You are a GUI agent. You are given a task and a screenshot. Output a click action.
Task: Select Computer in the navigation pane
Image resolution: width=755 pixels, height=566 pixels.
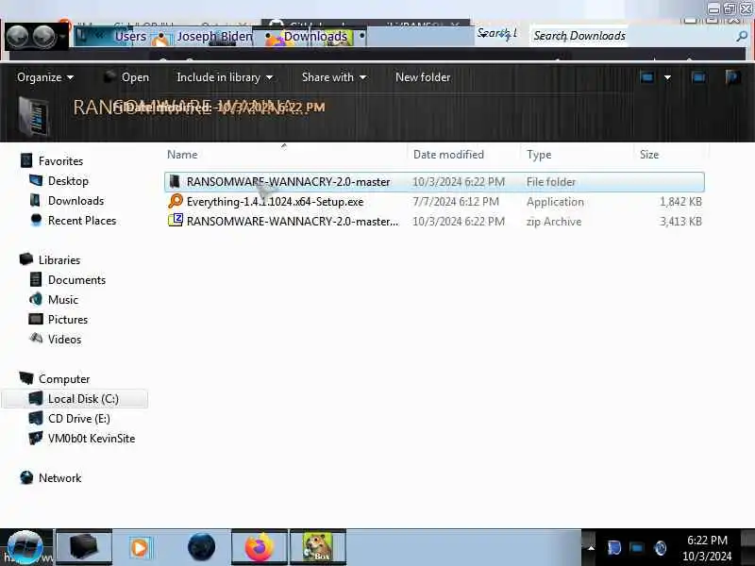coord(64,379)
